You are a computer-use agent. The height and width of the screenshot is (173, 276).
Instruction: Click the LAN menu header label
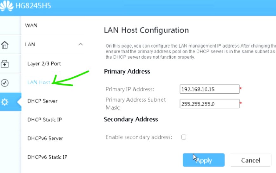[30, 44]
